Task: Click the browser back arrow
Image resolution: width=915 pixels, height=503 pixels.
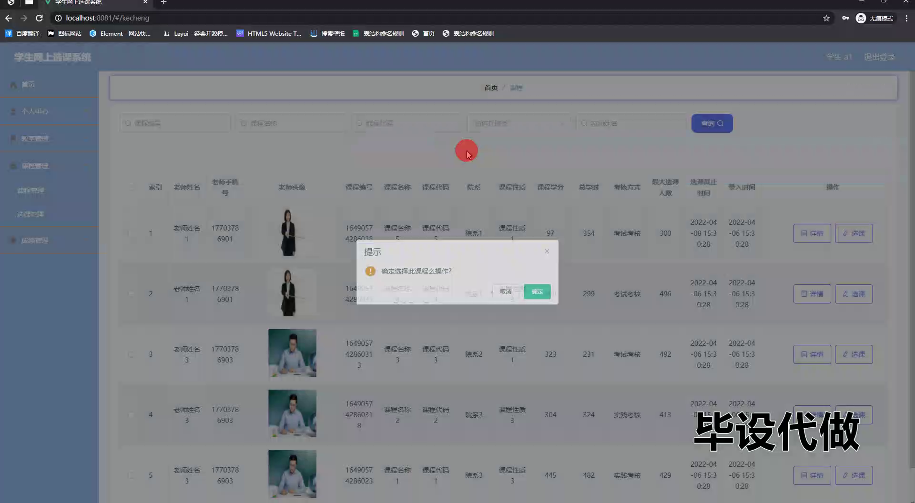Action: (x=9, y=18)
